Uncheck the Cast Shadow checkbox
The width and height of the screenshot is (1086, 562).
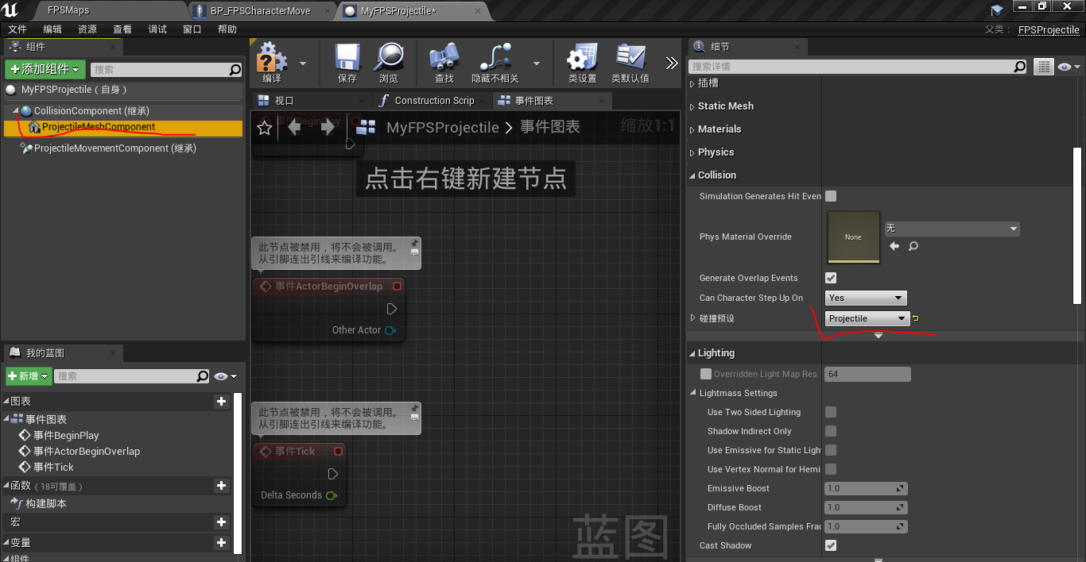click(831, 545)
